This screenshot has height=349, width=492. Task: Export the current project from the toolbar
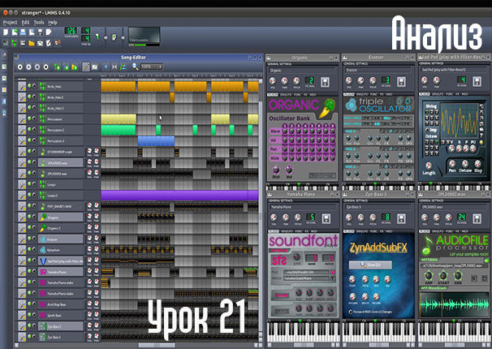(49, 32)
